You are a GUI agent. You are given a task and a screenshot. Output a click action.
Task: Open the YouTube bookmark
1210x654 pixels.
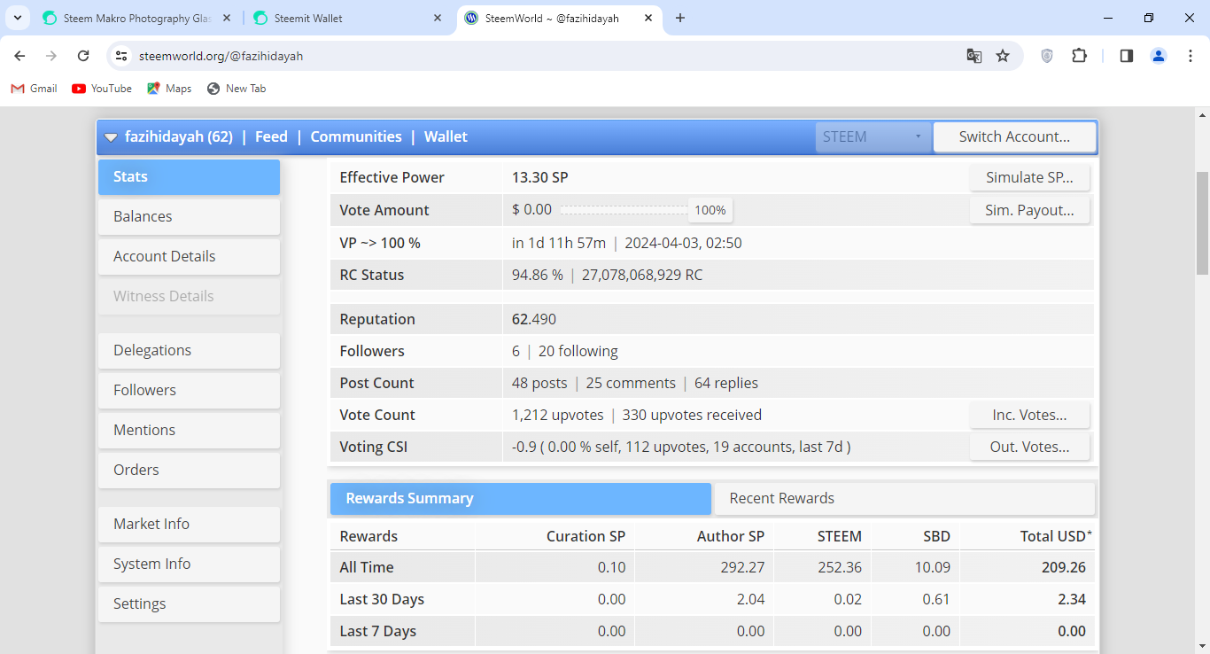[x=102, y=89]
